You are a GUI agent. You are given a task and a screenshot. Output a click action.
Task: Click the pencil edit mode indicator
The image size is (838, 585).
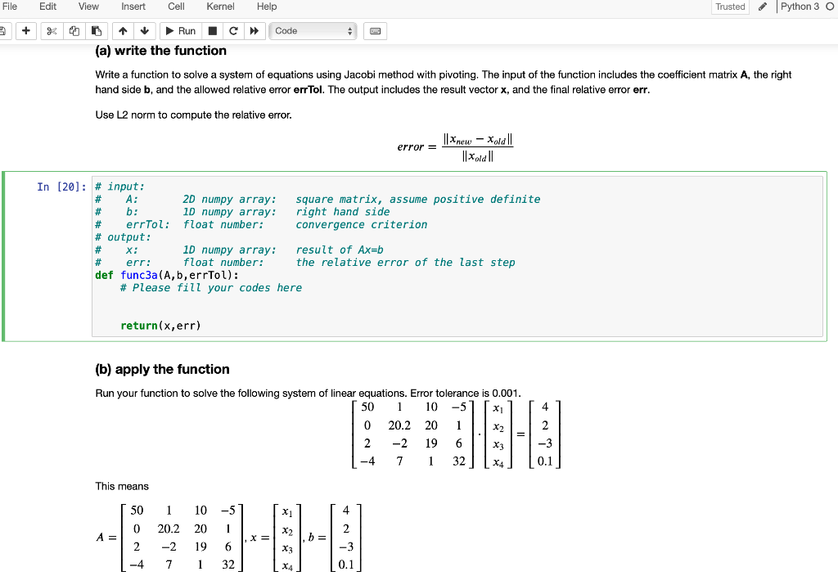(x=763, y=7)
